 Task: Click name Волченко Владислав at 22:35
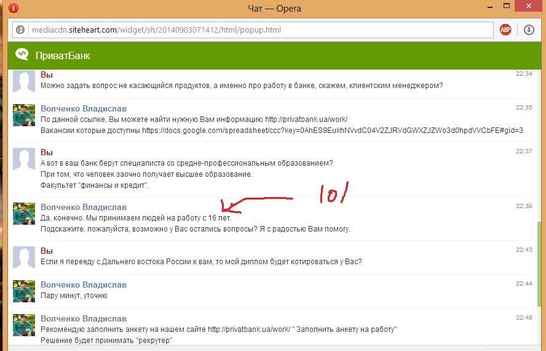pyautogui.click(x=84, y=108)
